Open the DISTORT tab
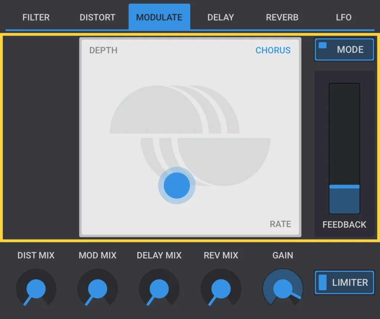The width and height of the screenshot is (380, 319). tap(98, 17)
